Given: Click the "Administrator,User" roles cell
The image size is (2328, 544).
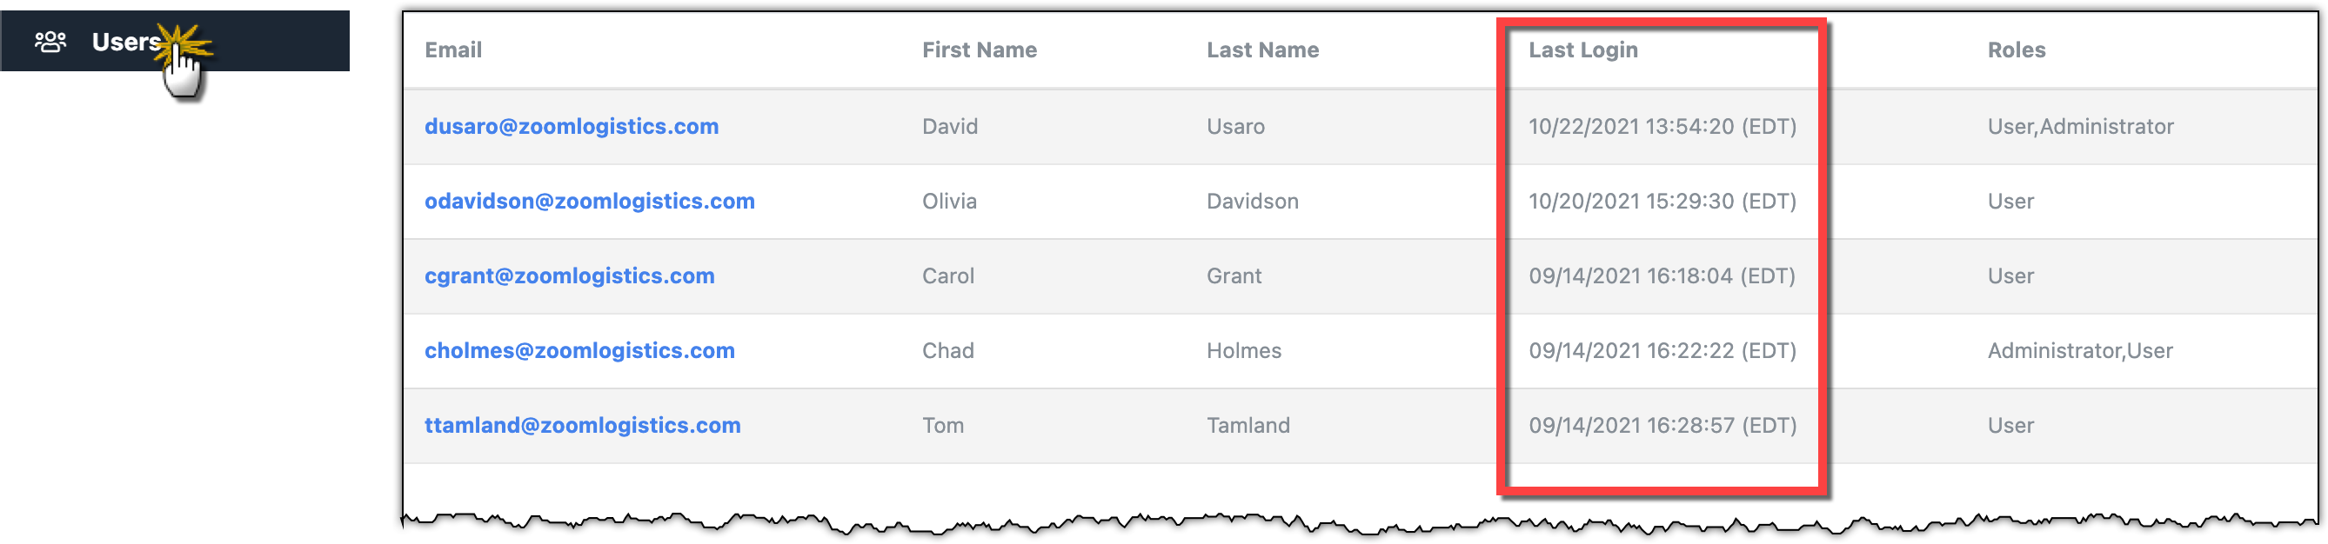Looking at the screenshot, I should (x=2079, y=351).
